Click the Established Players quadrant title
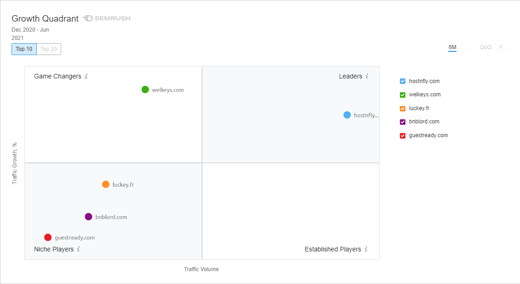520x284 pixels. (x=333, y=249)
